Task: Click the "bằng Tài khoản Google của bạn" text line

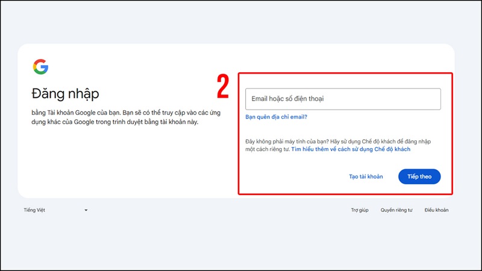Action: [x=72, y=113]
